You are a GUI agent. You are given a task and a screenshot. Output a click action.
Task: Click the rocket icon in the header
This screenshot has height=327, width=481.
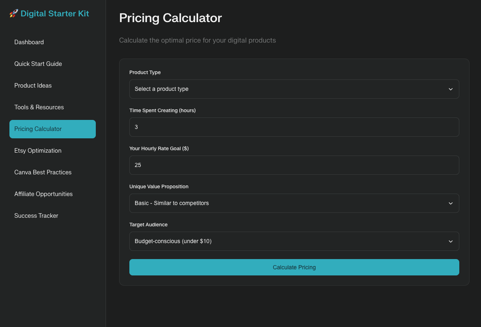[14, 14]
